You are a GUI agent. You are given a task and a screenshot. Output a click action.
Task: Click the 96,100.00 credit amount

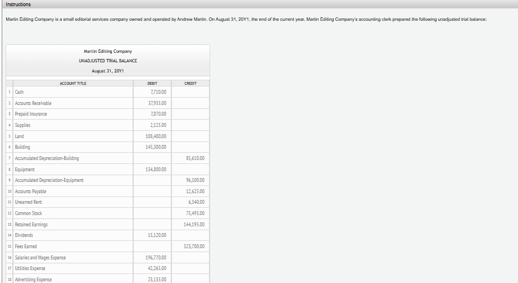tap(196, 180)
